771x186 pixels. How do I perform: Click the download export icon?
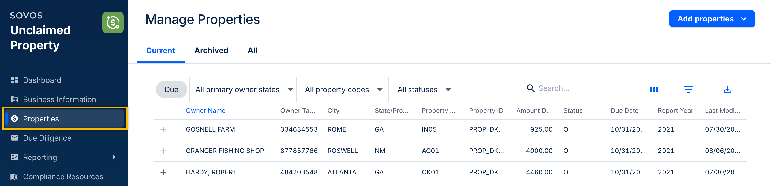click(727, 90)
